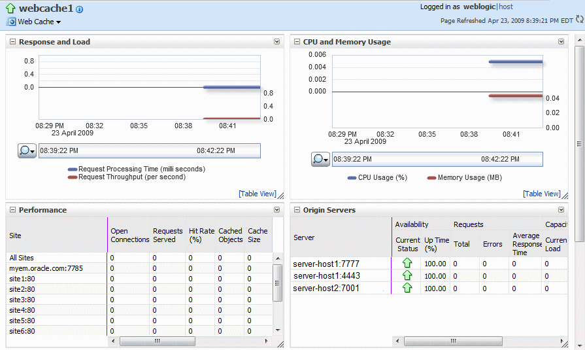Screen dimensions: 585x350
Task: Click the CPU and Memory time range slider
Action: (437, 159)
